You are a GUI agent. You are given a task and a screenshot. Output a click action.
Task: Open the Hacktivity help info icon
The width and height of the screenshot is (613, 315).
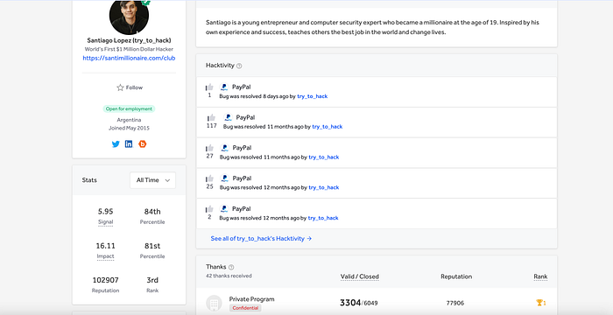[x=239, y=66]
